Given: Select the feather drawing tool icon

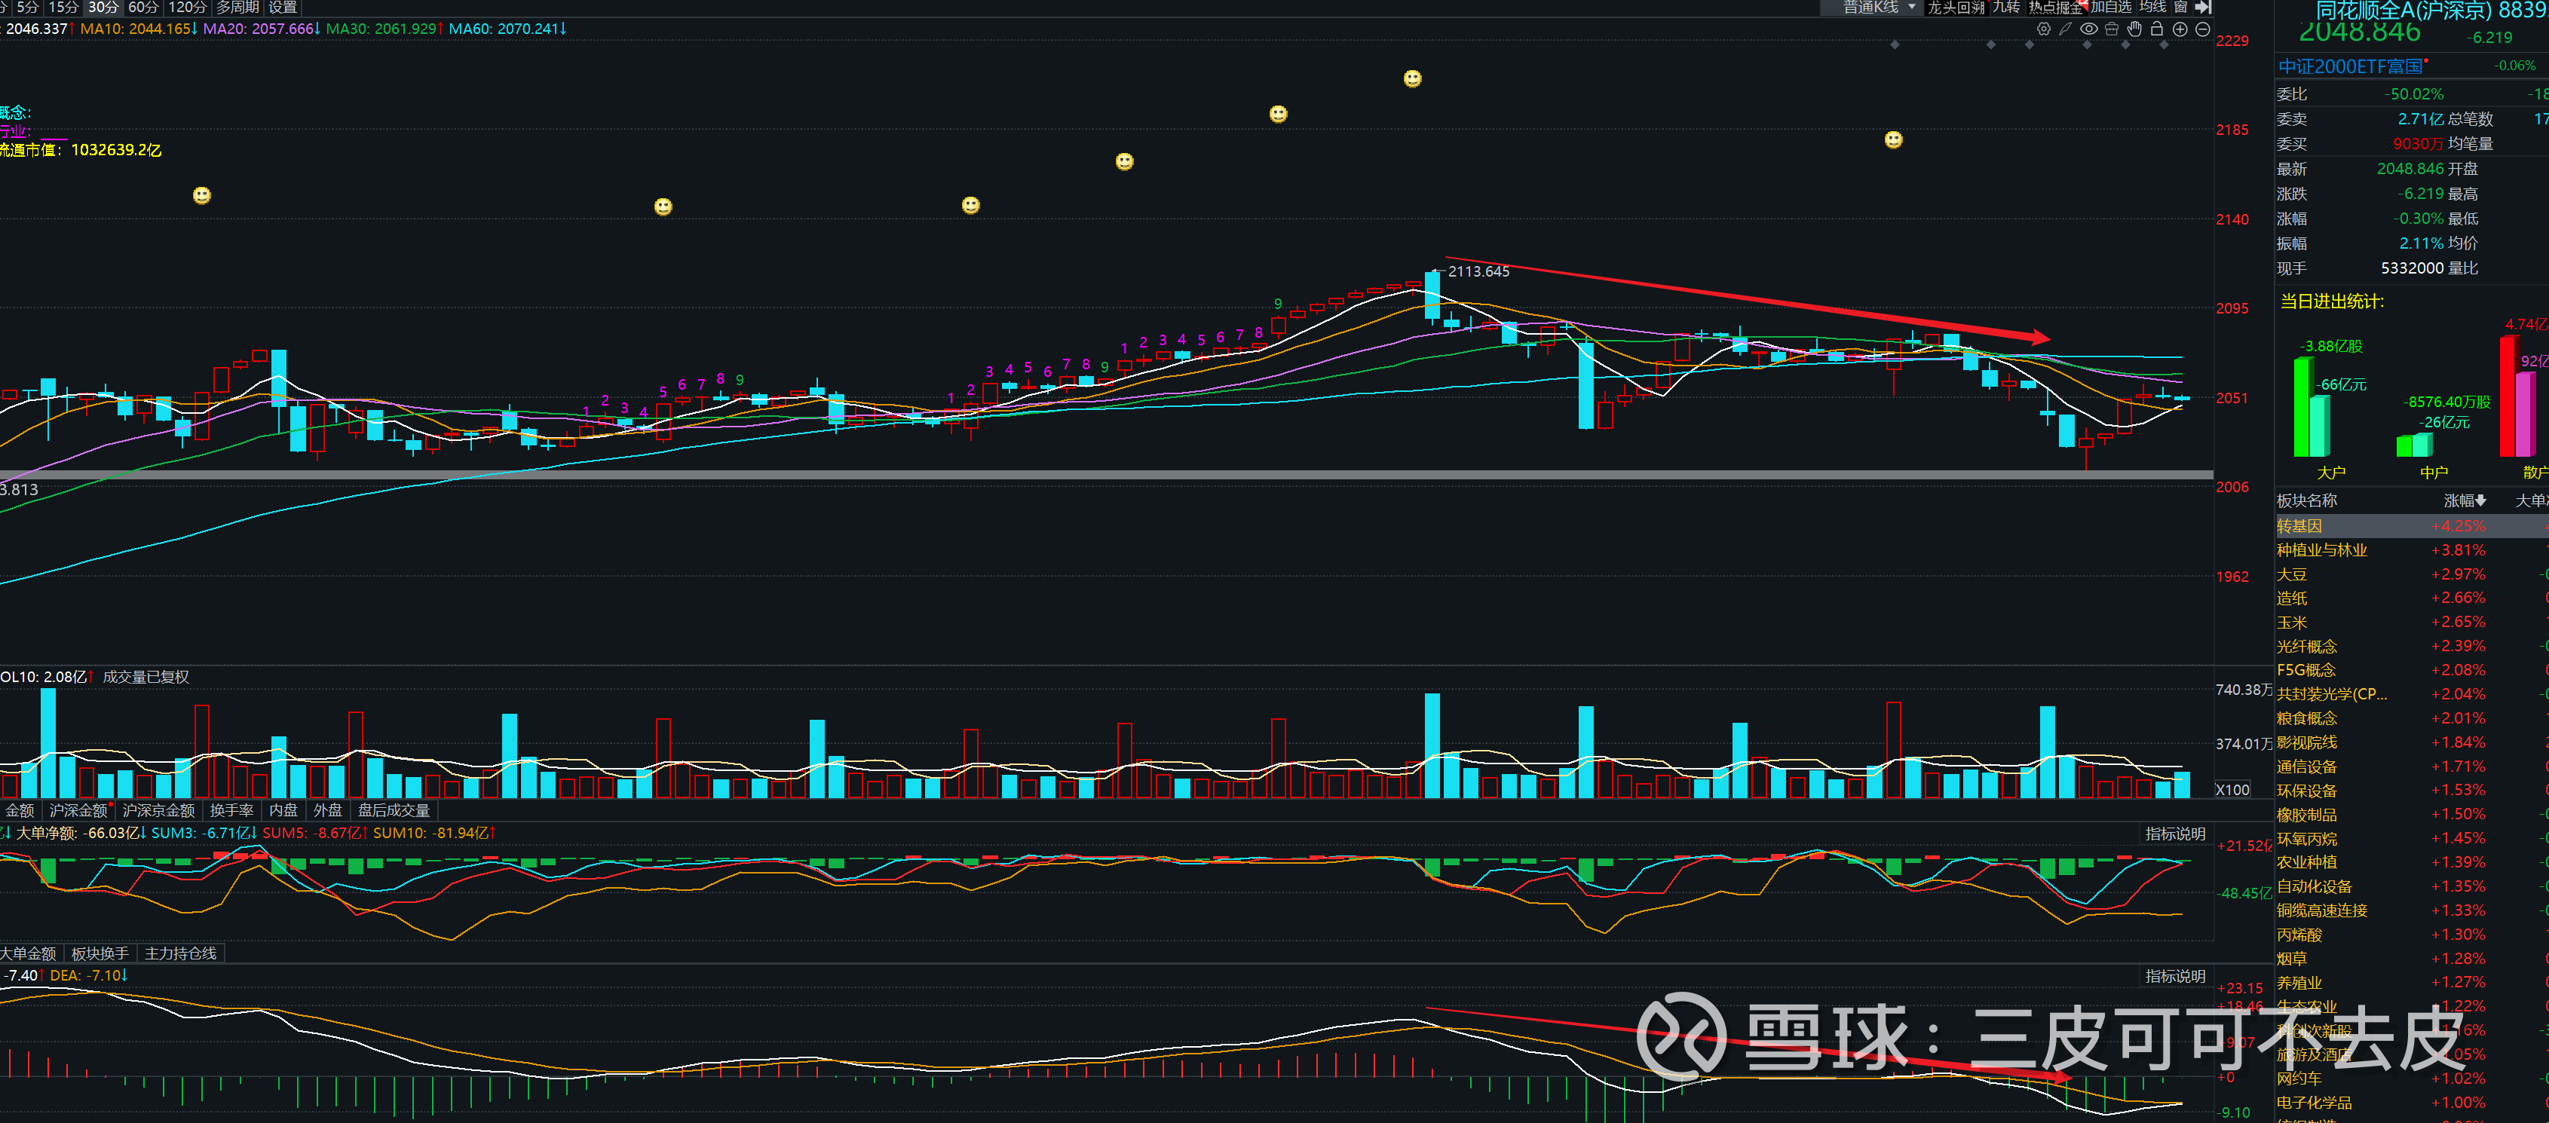Looking at the screenshot, I should click(2065, 29).
